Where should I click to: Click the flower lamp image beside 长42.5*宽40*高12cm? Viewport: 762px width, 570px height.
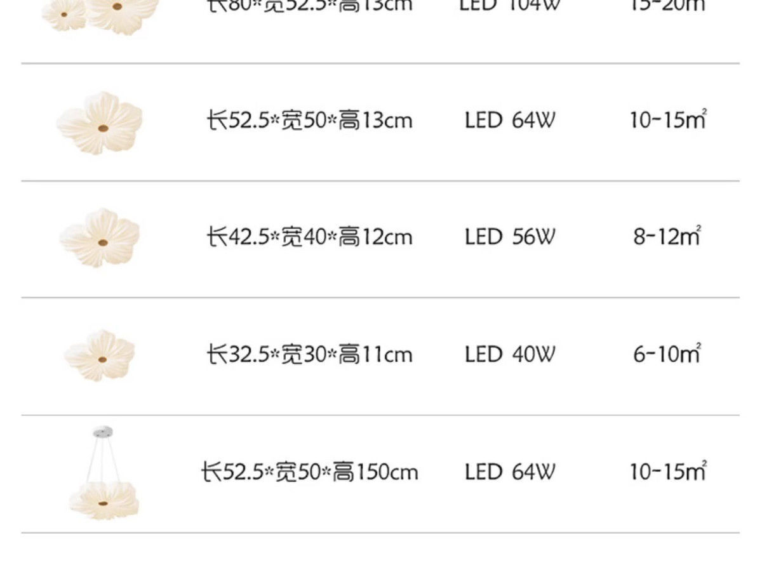tap(100, 237)
